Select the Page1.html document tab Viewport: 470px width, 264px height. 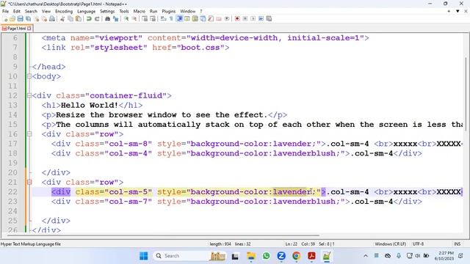tap(16, 29)
